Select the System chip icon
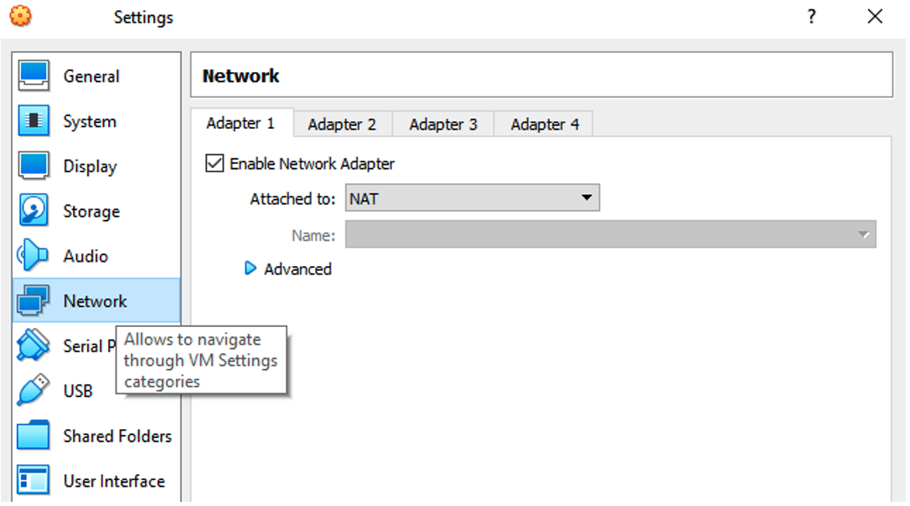The image size is (910, 506). [33, 121]
